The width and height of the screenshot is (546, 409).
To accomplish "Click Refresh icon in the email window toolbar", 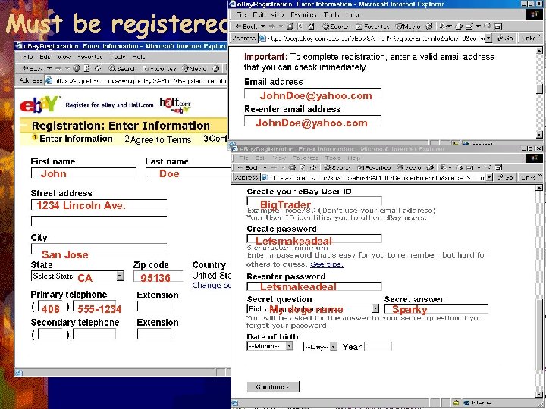I will pos(301,27).
